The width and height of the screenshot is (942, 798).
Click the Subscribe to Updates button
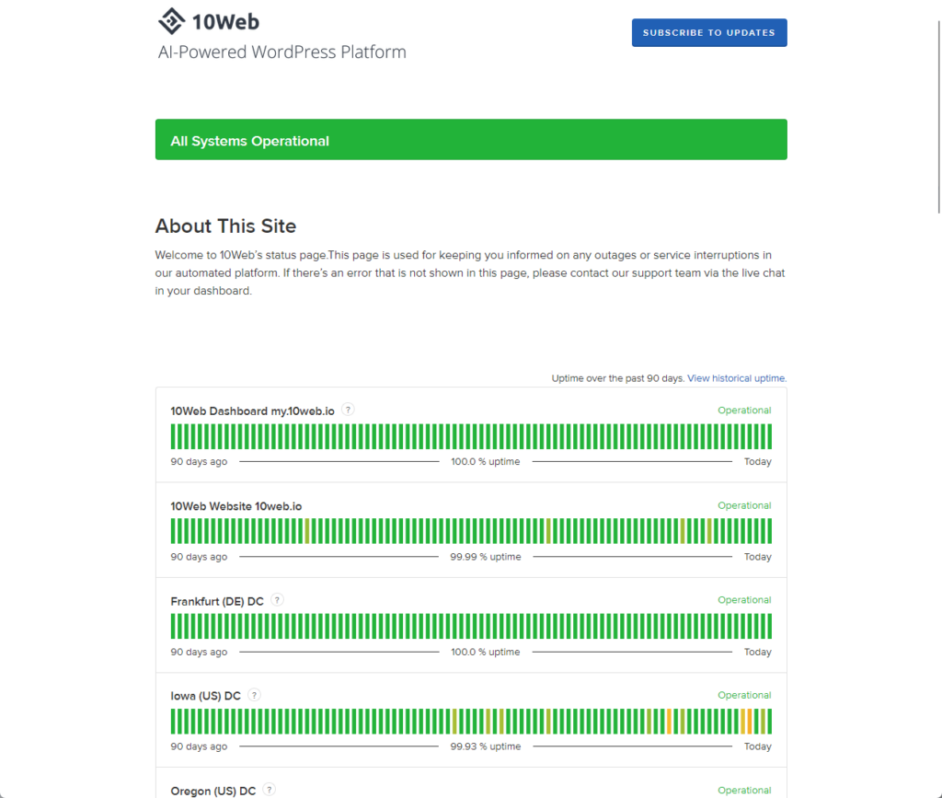coord(709,32)
